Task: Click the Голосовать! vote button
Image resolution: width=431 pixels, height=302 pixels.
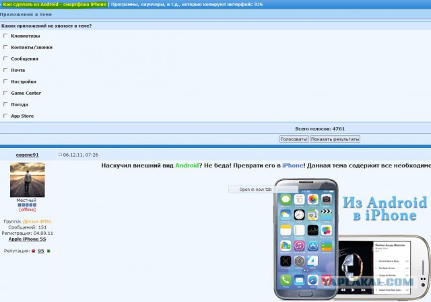Action: pos(294,139)
